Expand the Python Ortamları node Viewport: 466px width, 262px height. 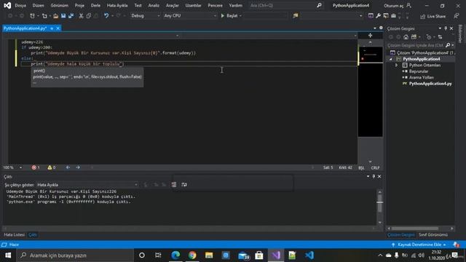tap(396, 65)
